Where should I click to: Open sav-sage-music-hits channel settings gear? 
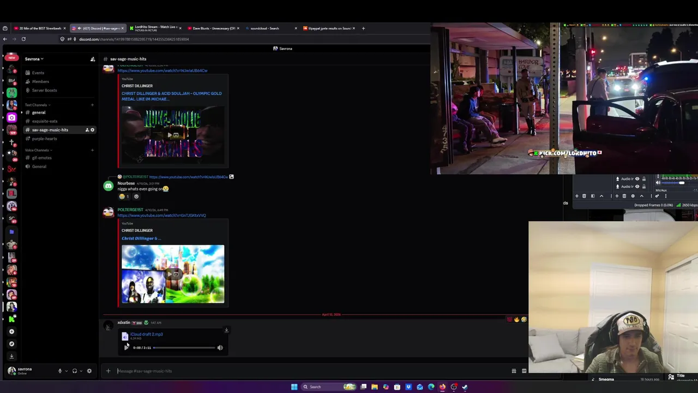point(92,130)
